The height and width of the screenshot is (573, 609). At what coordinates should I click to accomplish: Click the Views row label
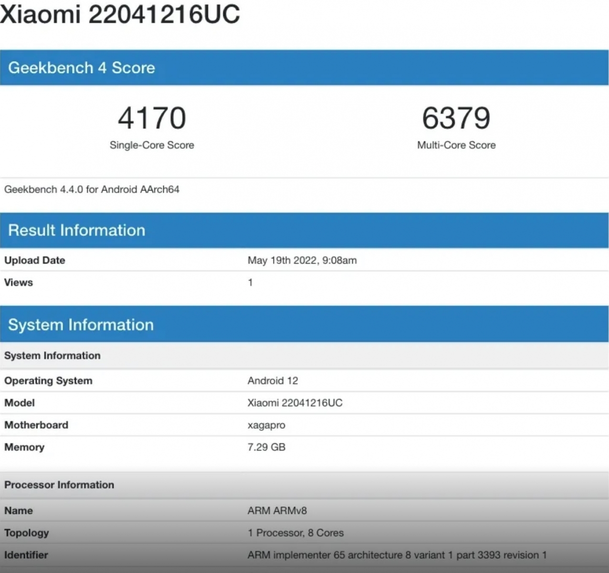point(19,282)
